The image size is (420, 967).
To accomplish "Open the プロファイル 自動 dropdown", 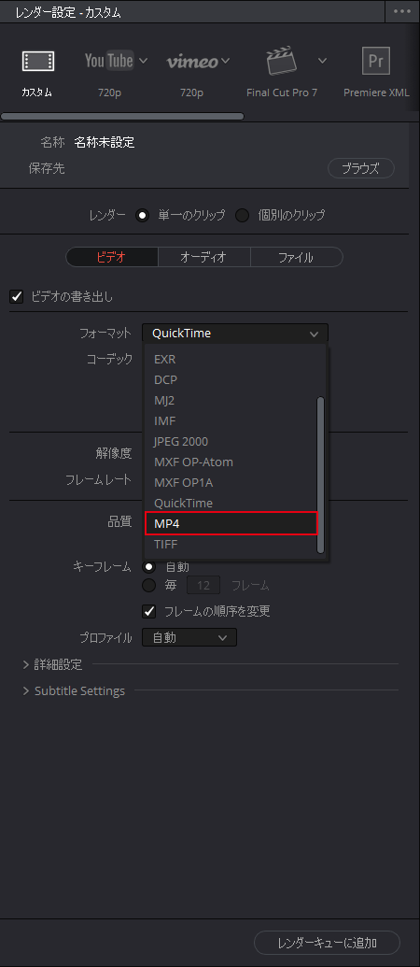I will click(189, 638).
